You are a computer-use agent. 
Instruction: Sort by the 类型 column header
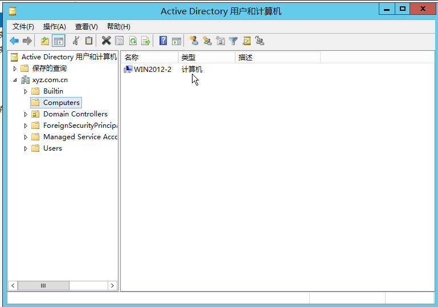click(207, 58)
